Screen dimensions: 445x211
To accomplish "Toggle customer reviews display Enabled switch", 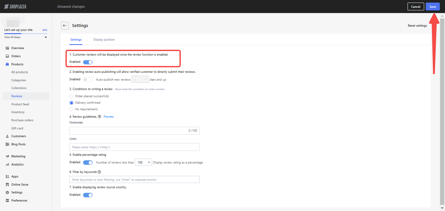I will [88, 62].
